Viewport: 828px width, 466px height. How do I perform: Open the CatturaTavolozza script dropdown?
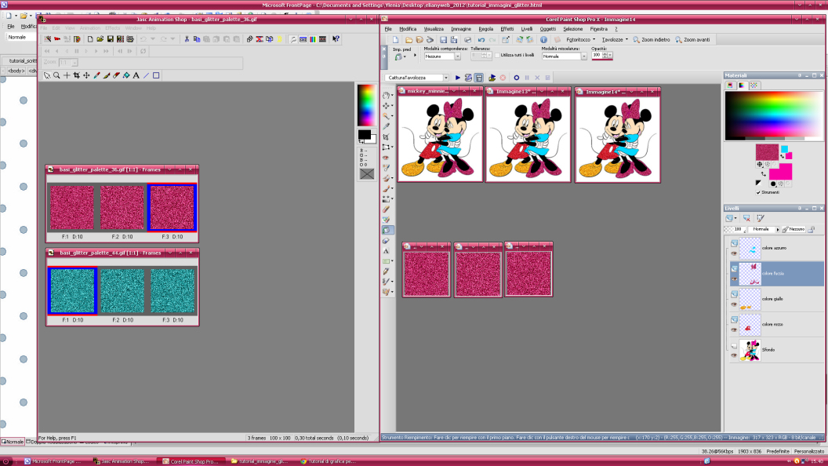pos(446,78)
